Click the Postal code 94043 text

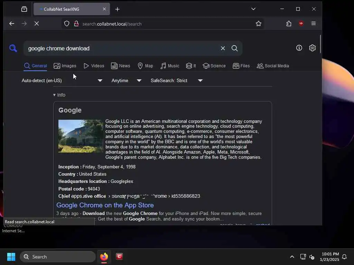pyautogui.click(x=79, y=189)
